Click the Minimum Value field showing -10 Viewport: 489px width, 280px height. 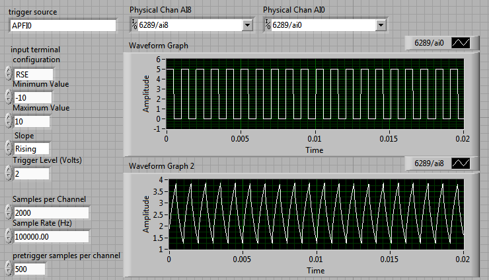click(33, 98)
